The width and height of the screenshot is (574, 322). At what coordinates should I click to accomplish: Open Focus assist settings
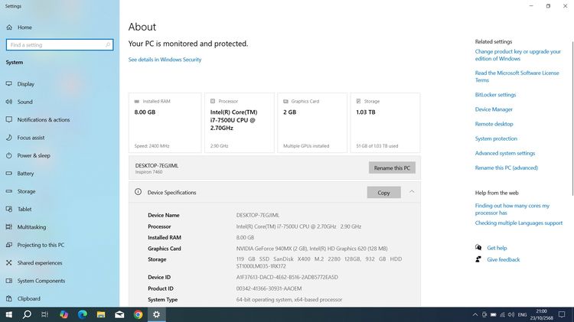click(31, 138)
